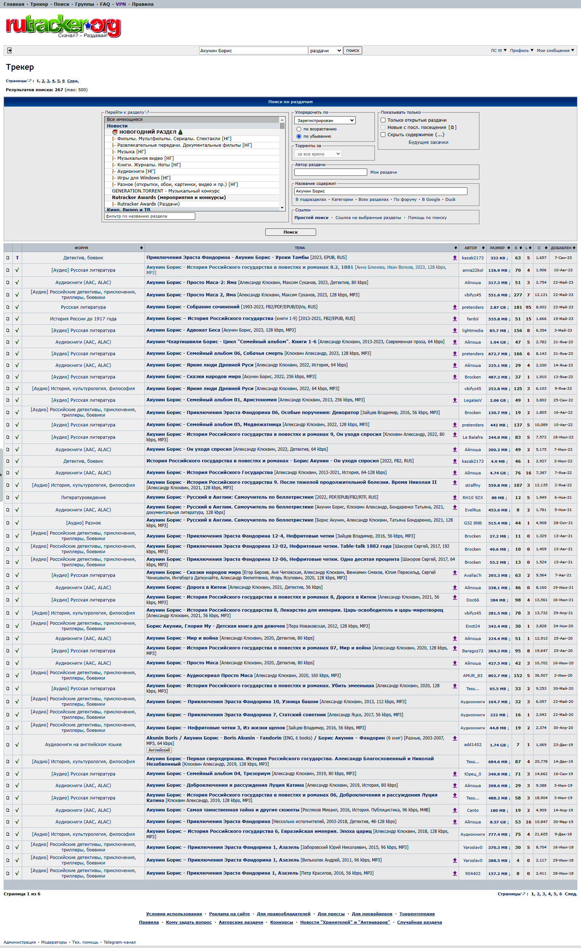Expand the Страницы pager at top

(19, 81)
